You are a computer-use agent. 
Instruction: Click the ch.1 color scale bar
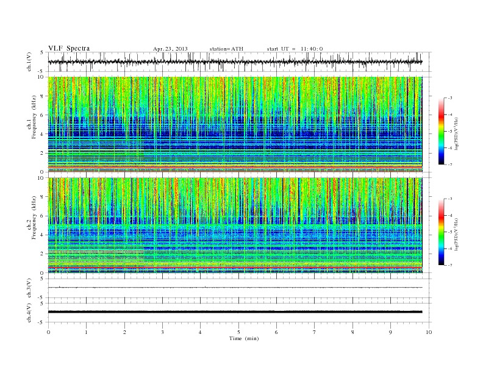(441, 131)
